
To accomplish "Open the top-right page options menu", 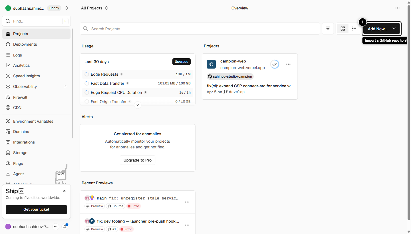I will click(x=398, y=8).
